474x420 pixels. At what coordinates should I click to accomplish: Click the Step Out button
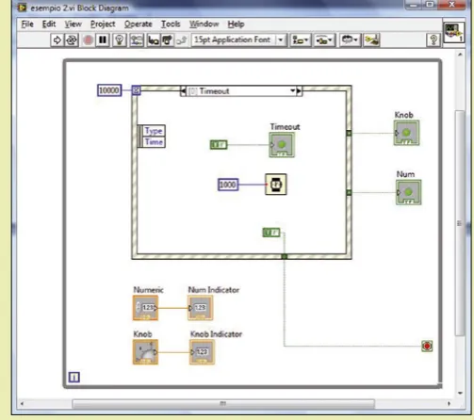(181, 40)
